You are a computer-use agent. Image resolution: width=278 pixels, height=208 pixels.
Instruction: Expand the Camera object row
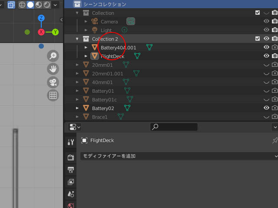point(86,21)
